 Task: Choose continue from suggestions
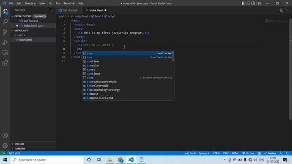click(127, 74)
